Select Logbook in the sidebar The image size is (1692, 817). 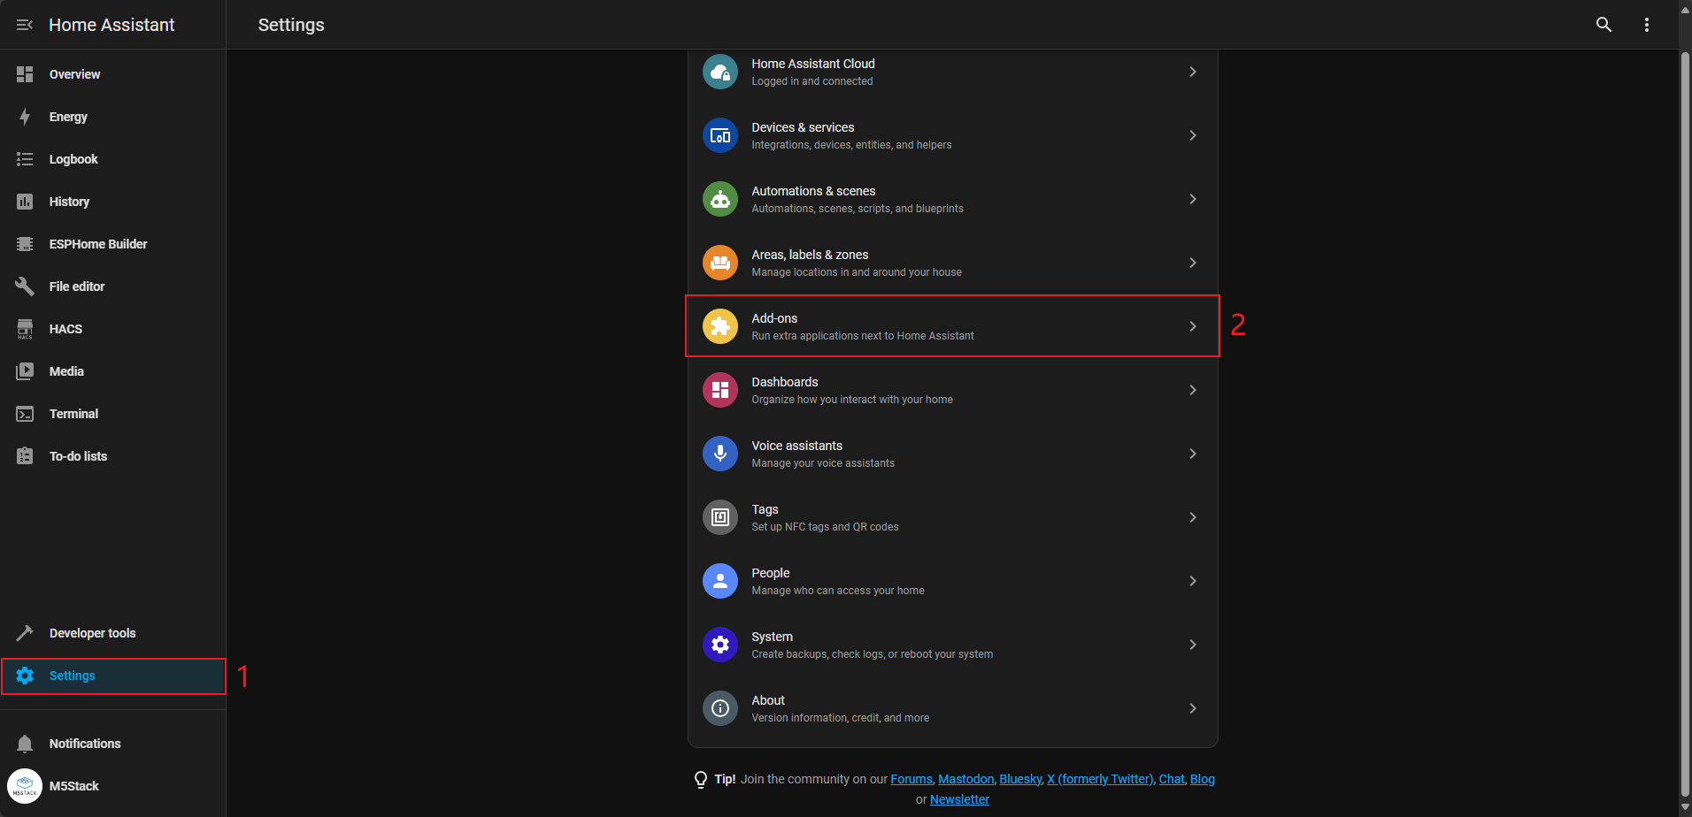pyautogui.click(x=113, y=159)
